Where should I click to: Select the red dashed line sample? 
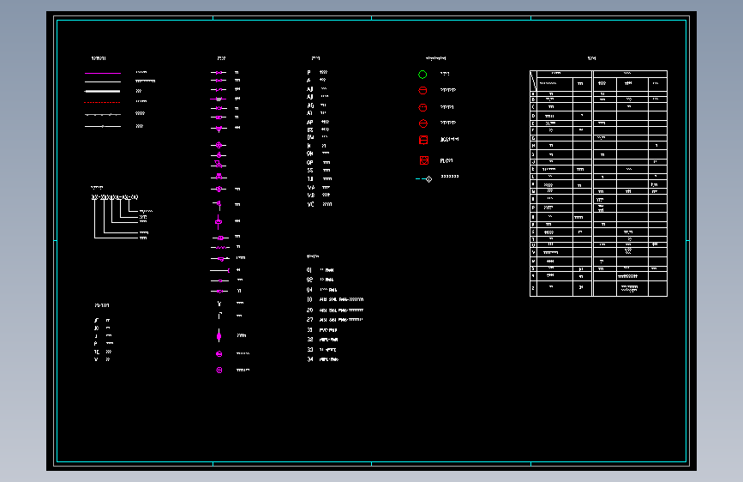103,102
